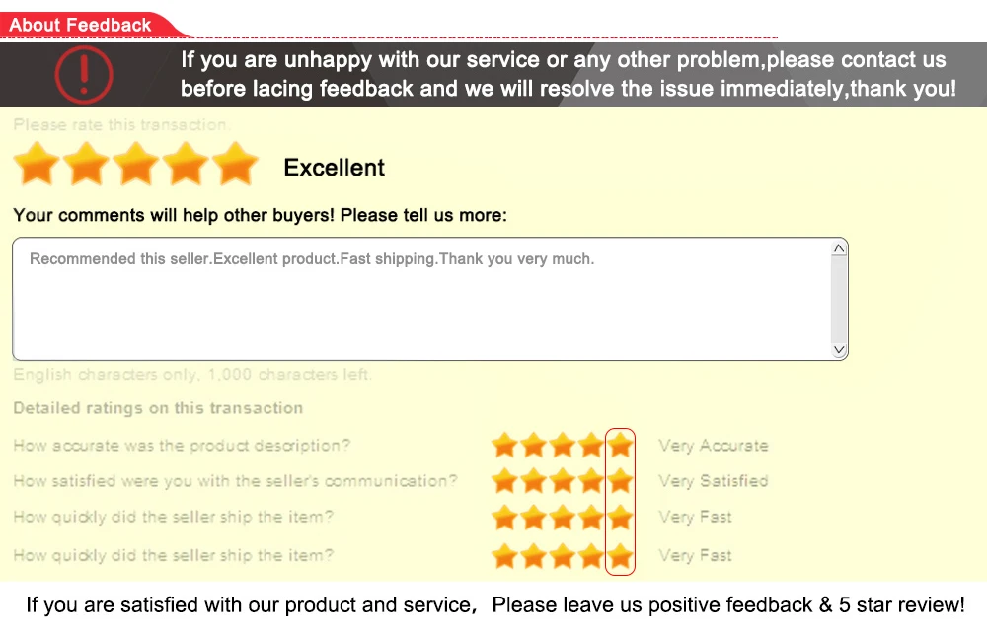Screen dimensions: 987x633
Task: Click the first star of the overall transaction rating
Action: click(x=37, y=164)
